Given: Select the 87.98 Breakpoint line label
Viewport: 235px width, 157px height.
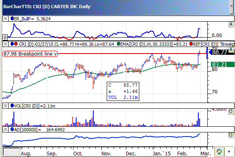Looking at the screenshot, I should (x=30, y=54).
